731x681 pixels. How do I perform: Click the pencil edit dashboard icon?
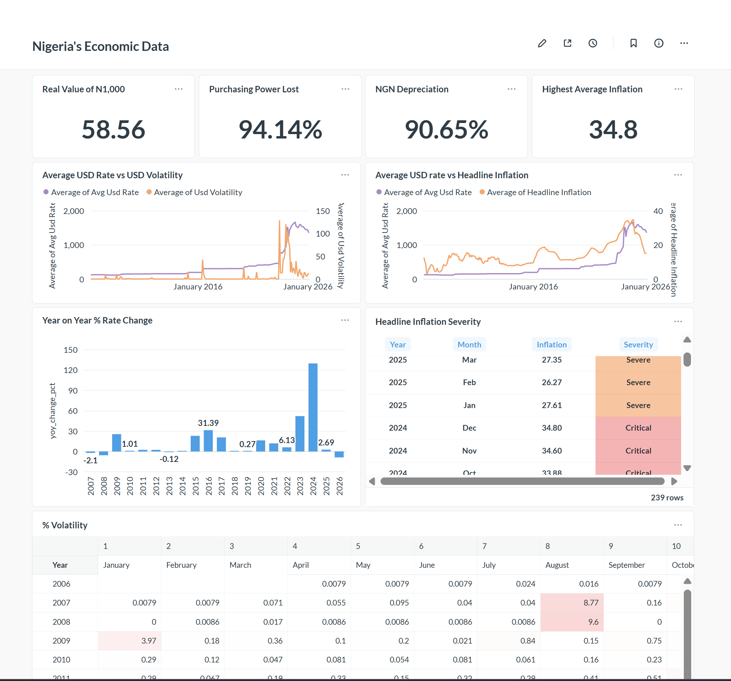click(x=542, y=43)
